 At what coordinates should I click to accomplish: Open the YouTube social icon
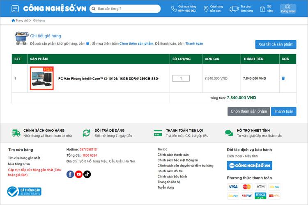[78, 174]
